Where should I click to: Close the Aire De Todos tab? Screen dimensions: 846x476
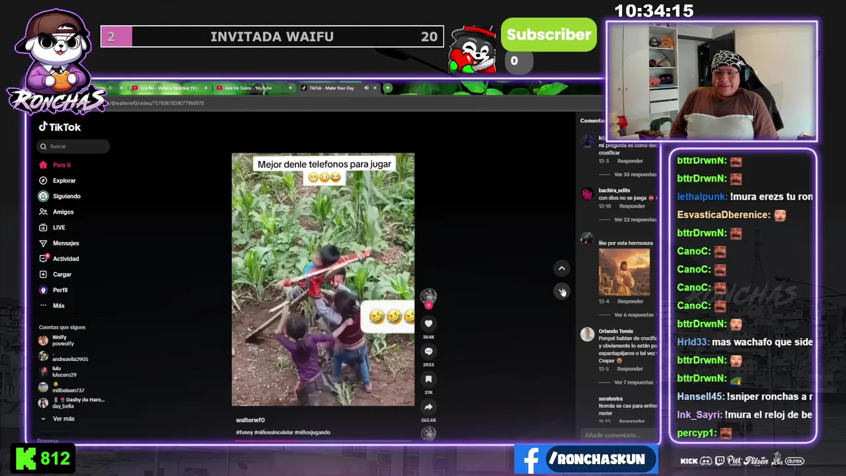(x=290, y=88)
